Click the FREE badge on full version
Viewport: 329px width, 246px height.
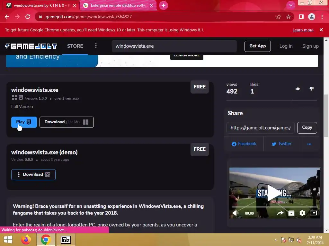click(200, 87)
